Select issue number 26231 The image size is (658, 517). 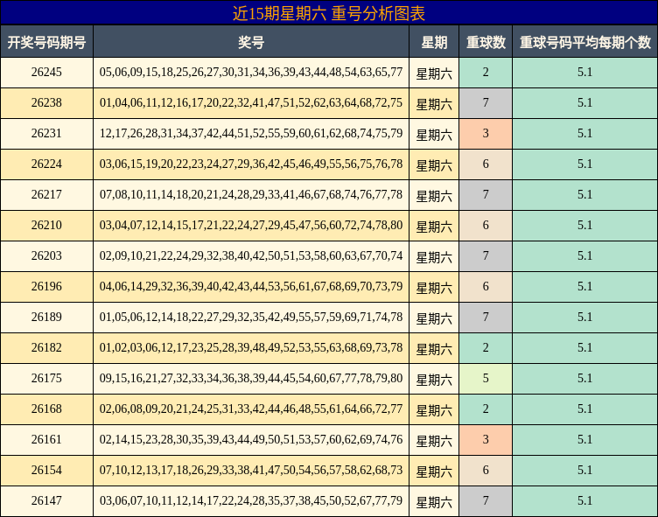tap(46, 134)
